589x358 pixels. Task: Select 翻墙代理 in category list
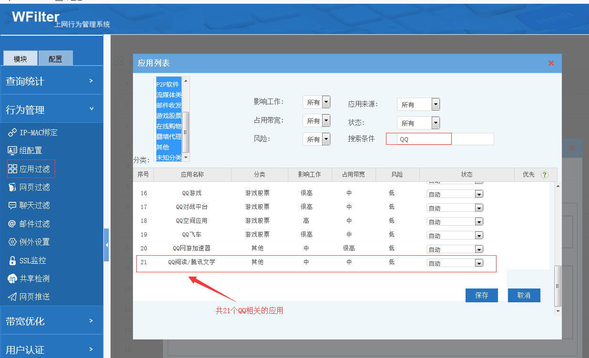click(x=169, y=137)
